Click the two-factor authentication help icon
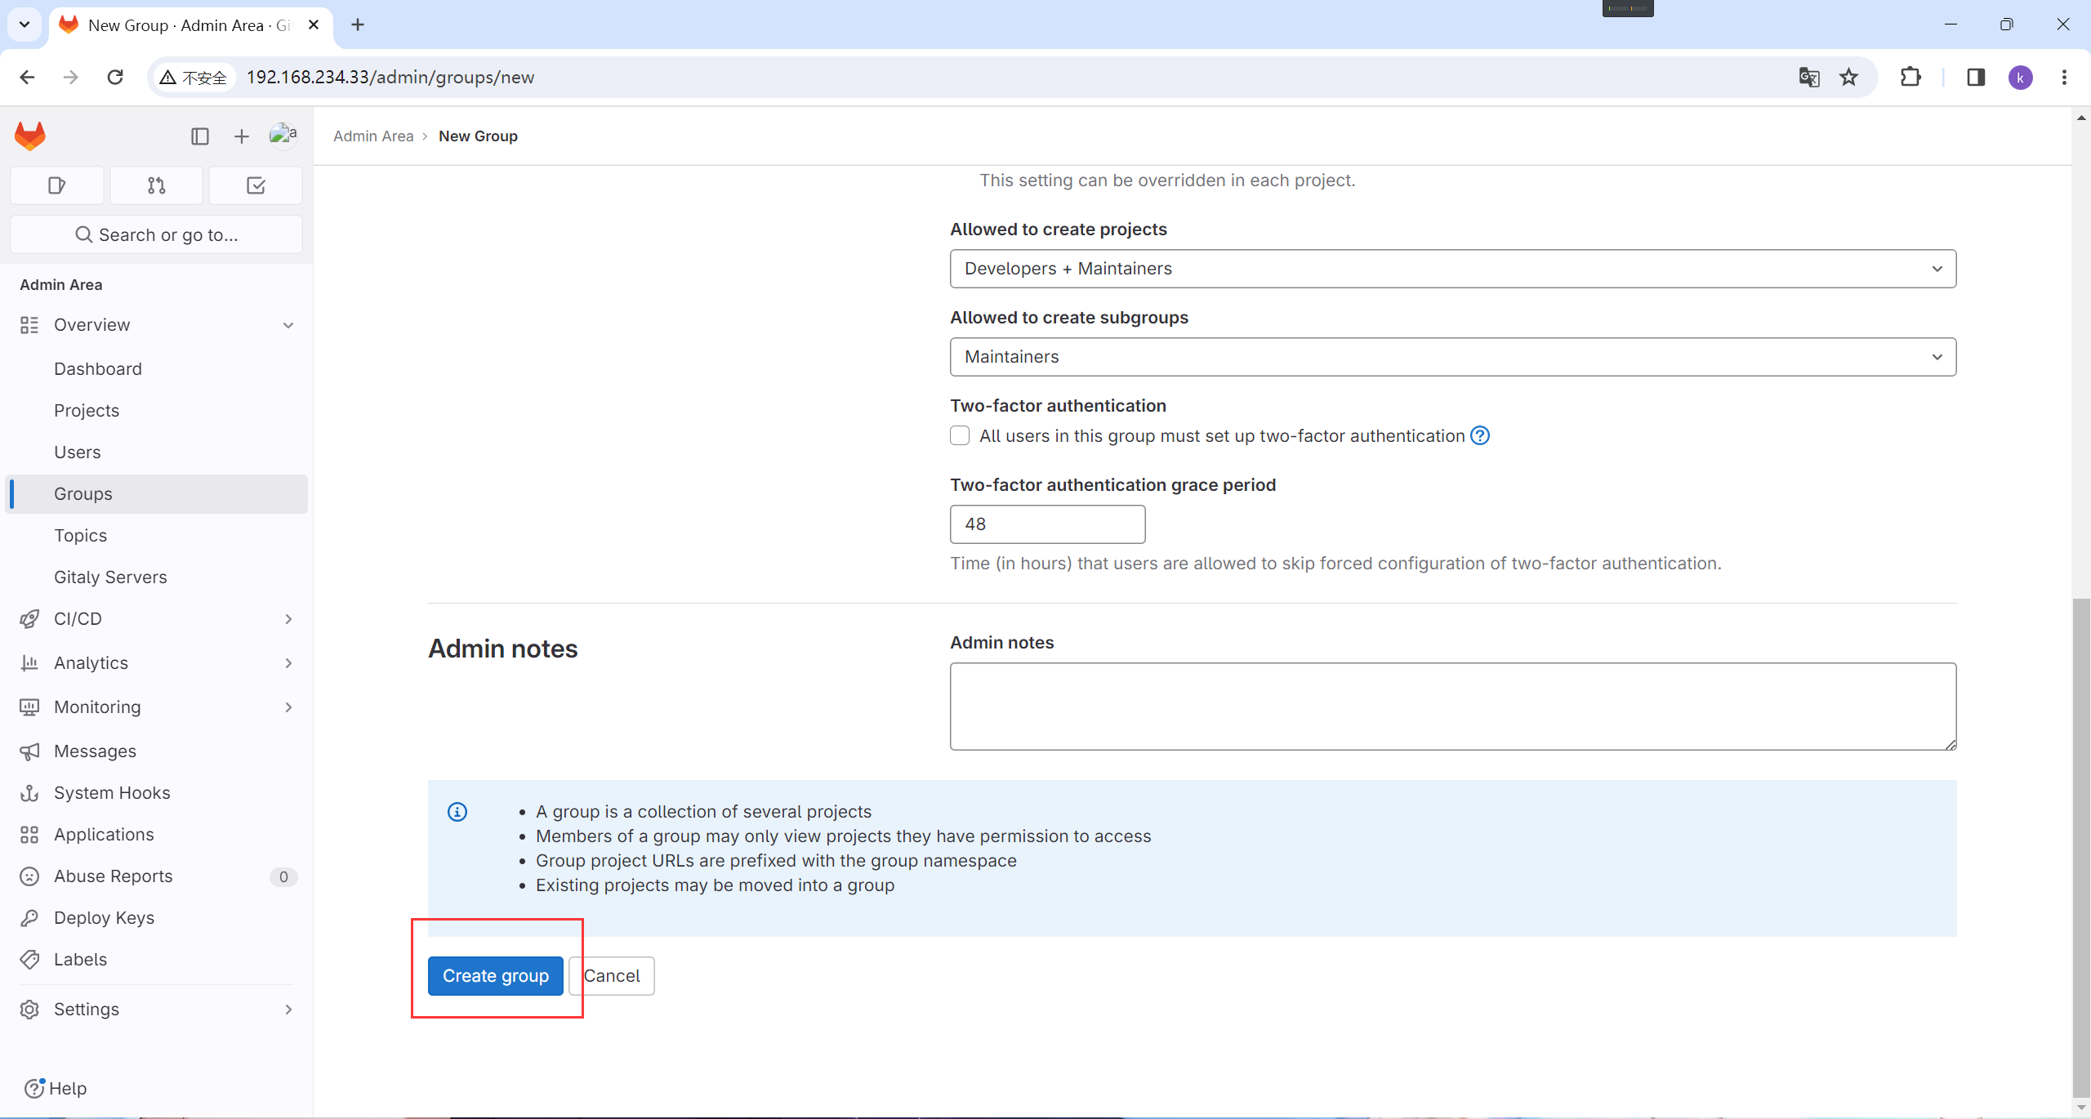This screenshot has width=2091, height=1119. pyautogui.click(x=1480, y=435)
